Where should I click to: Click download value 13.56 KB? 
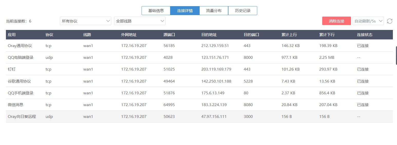(x=327, y=81)
